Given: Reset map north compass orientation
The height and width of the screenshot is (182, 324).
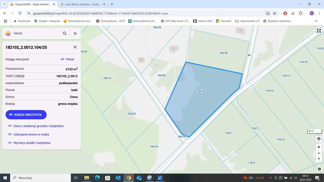Looking at the screenshot, I should (x=319, y=159).
